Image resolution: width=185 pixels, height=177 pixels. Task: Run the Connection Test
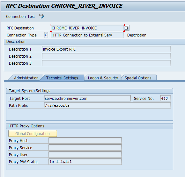point(20,16)
